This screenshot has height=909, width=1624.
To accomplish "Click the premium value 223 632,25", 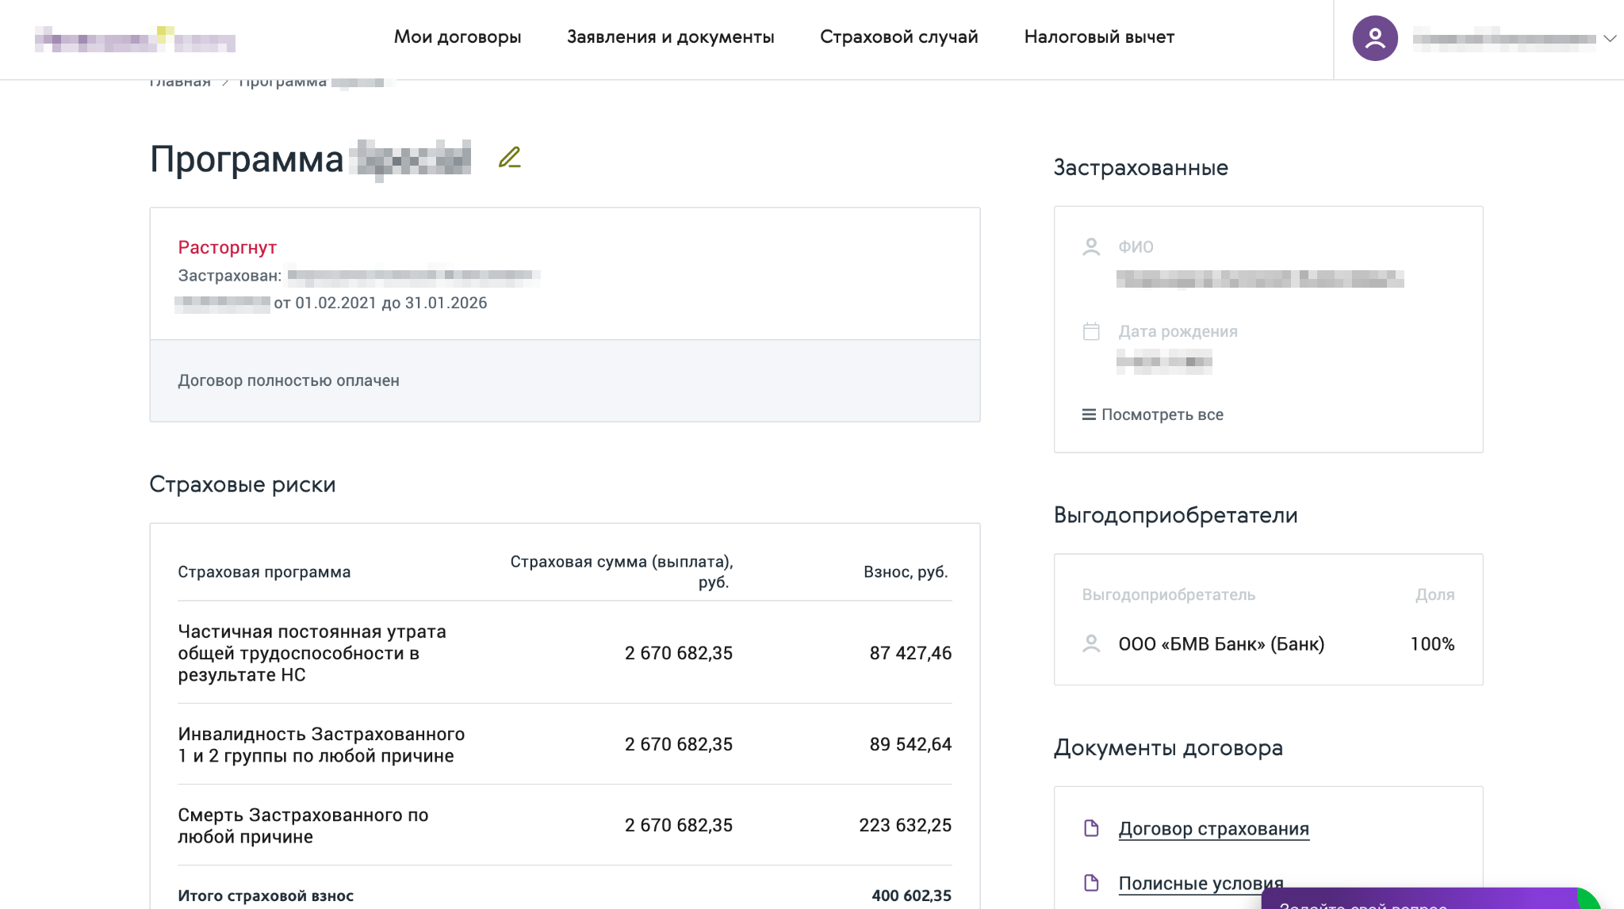I will pyautogui.click(x=905, y=825).
